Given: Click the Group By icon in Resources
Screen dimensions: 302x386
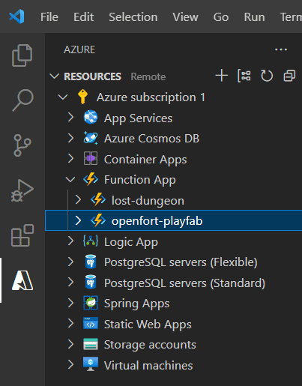Looking at the screenshot, I should (244, 76).
